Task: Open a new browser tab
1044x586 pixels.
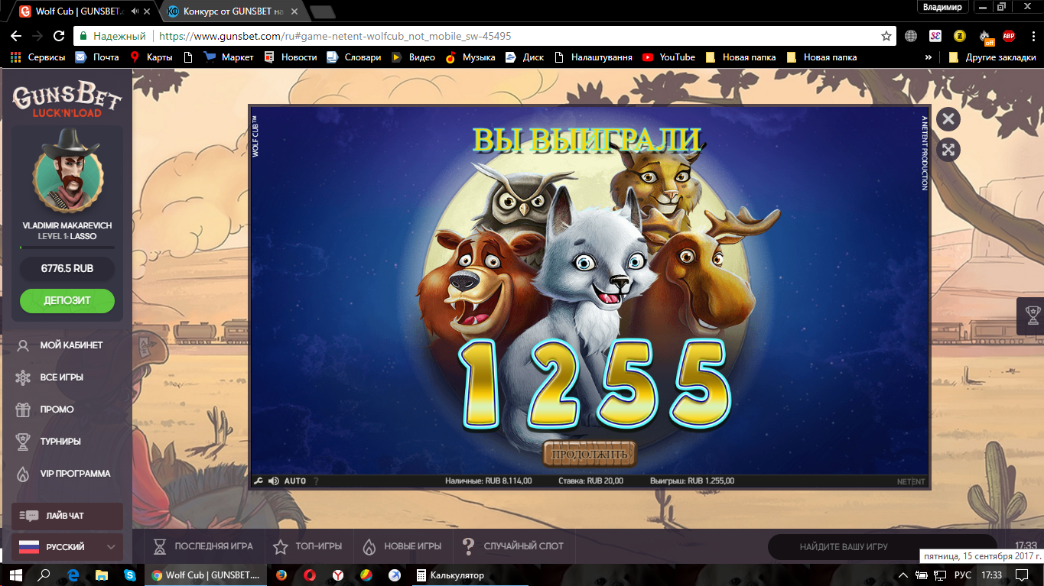Action: pyautogui.click(x=323, y=11)
